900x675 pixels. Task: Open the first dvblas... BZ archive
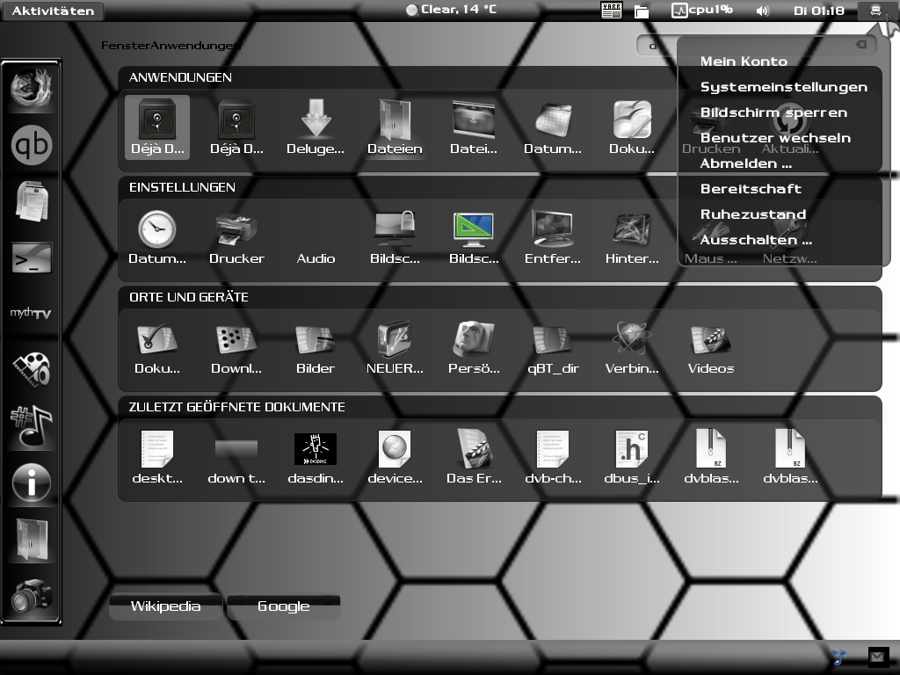click(711, 457)
